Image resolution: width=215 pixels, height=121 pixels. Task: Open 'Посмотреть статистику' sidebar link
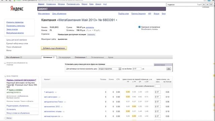pyautogui.click(x=16, y=26)
